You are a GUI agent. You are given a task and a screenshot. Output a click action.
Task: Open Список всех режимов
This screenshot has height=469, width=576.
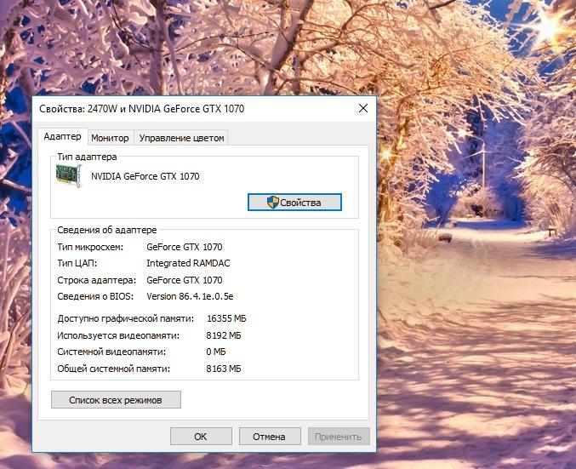[116, 400]
